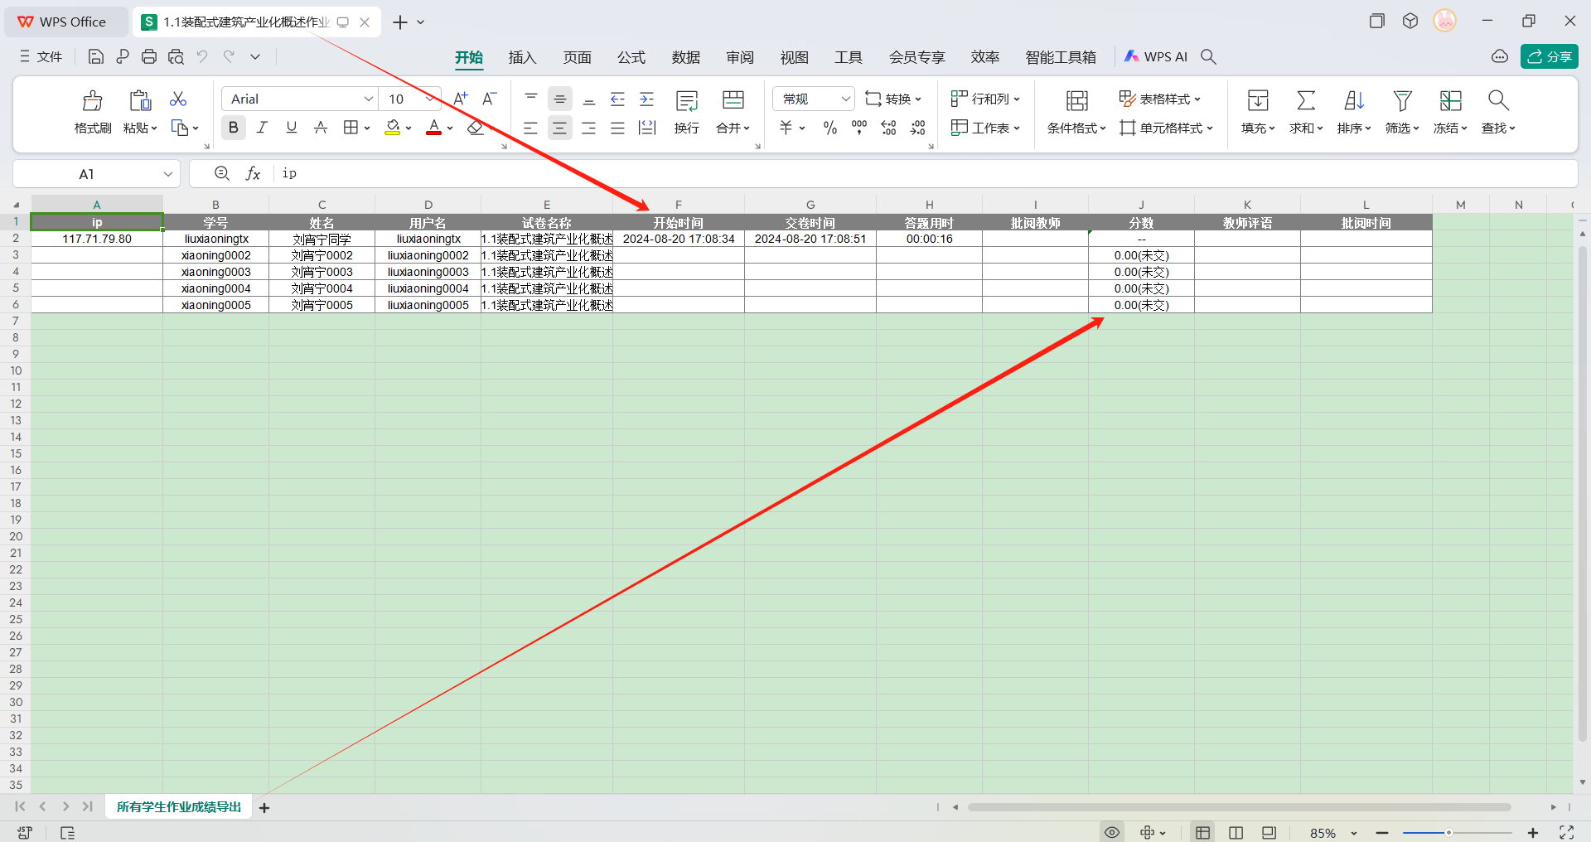The width and height of the screenshot is (1591, 842).
Task: Switch to the 插入 (Insert) ribbon tab
Action: click(522, 57)
